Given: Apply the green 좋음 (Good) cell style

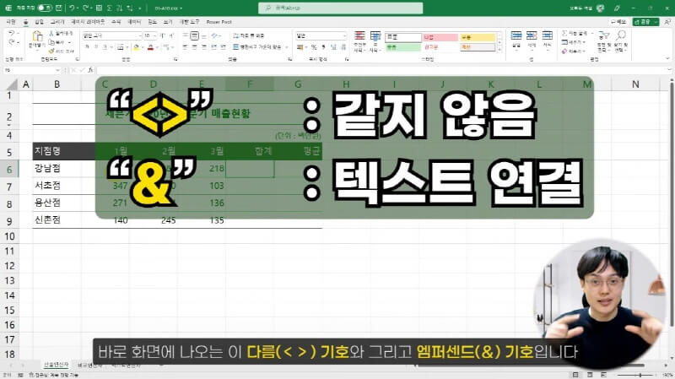Looking at the screenshot, I should pos(403,47).
